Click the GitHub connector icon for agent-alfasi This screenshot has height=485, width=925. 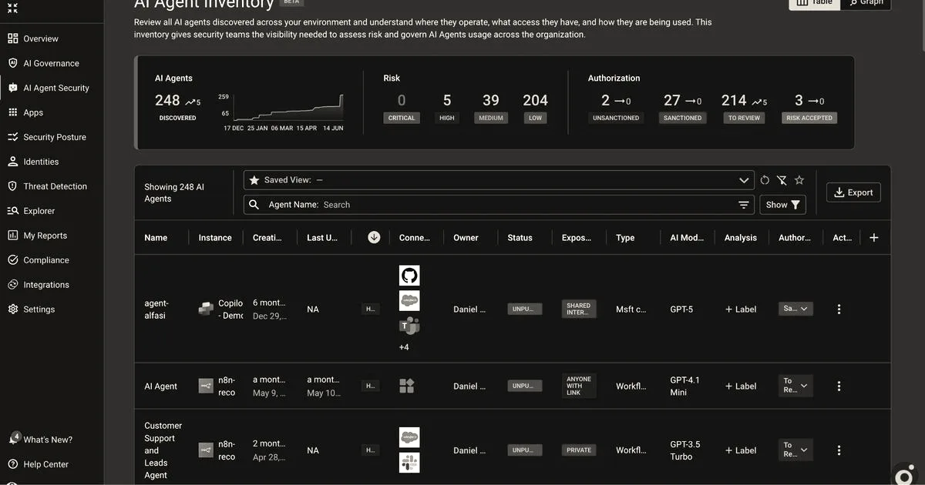point(409,276)
